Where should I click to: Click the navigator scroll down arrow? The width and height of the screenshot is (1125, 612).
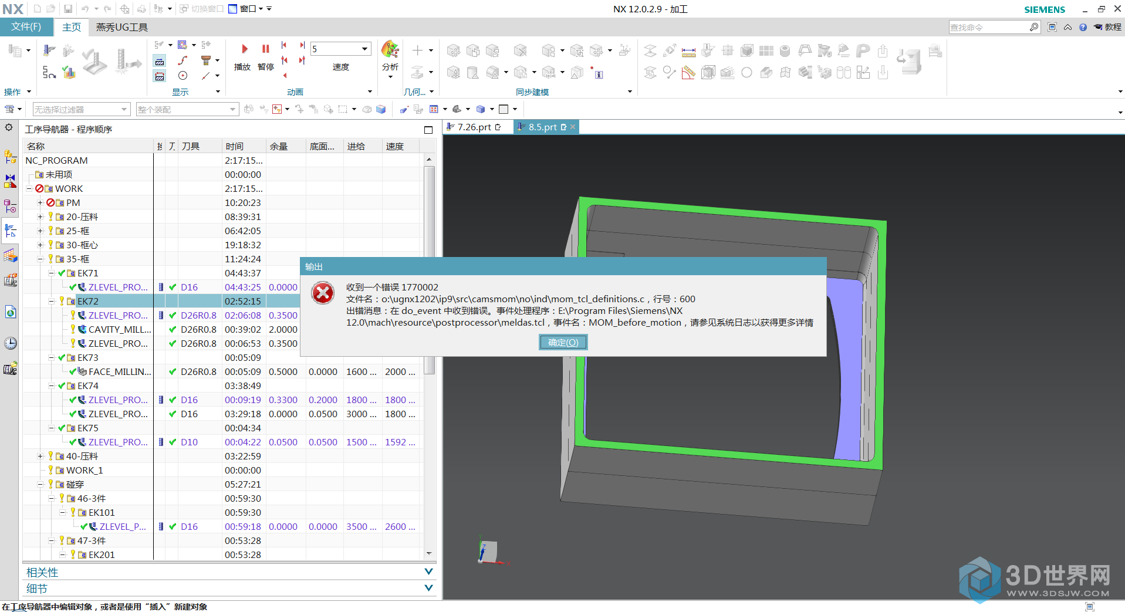coord(429,553)
